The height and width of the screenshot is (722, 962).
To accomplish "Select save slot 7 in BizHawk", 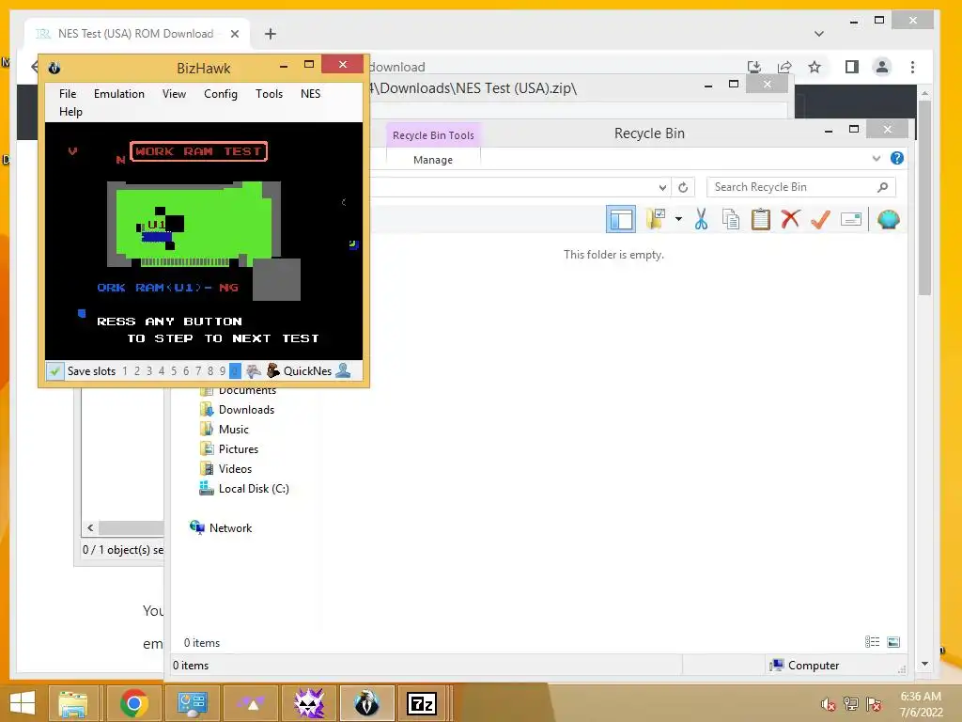I will click(198, 370).
